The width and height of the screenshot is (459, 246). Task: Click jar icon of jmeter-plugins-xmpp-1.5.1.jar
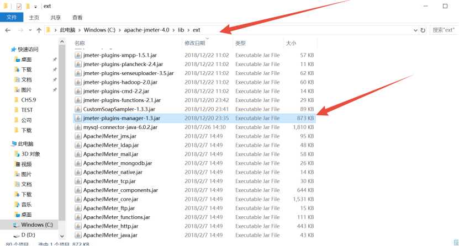(78, 55)
